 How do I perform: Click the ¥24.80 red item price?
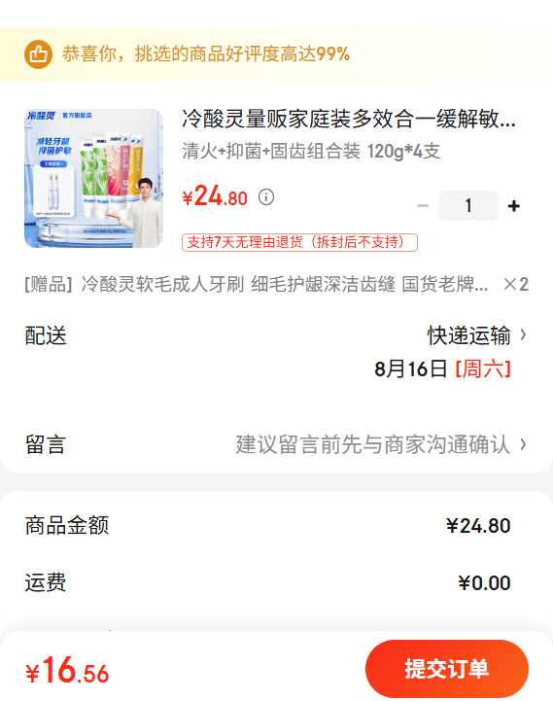215,196
